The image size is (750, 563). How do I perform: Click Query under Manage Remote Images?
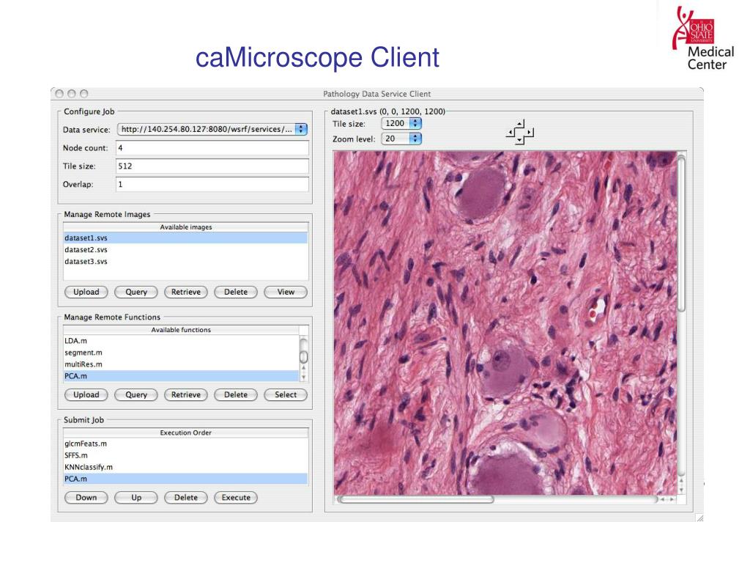click(x=136, y=292)
